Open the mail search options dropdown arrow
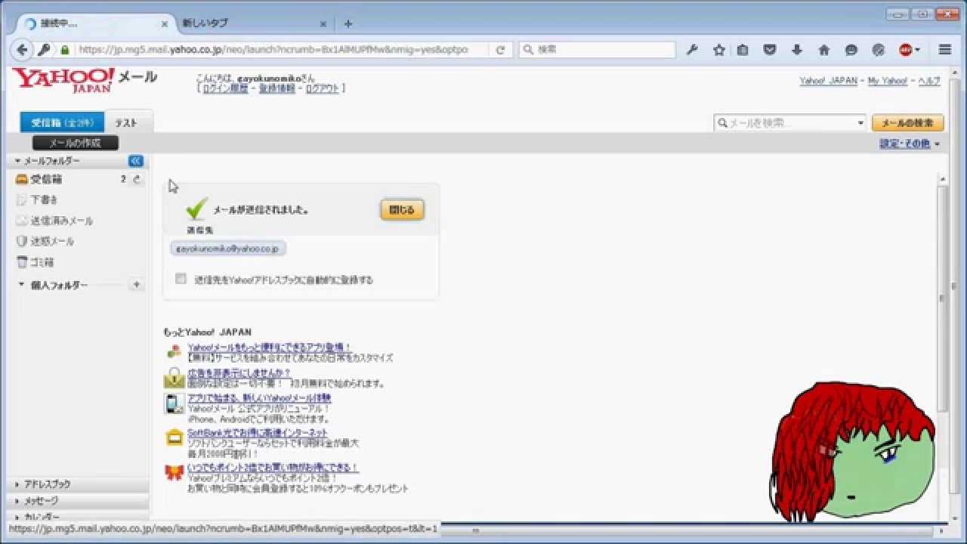The height and width of the screenshot is (544, 967). (860, 123)
